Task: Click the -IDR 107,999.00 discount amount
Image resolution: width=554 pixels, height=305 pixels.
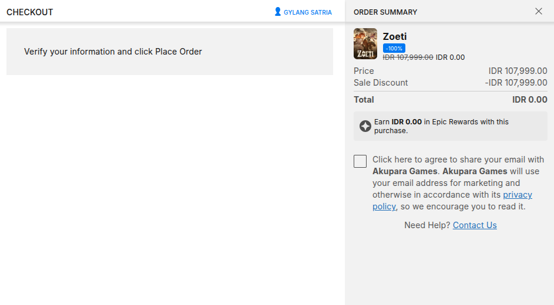Action: pos(516,83)
